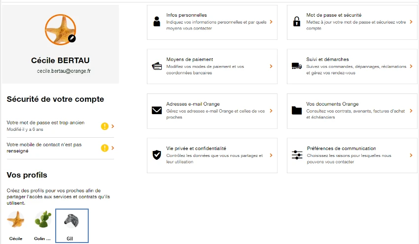Select the Gil zebra profile
Screen dimensions: 419x244
(x=72, y=226)
